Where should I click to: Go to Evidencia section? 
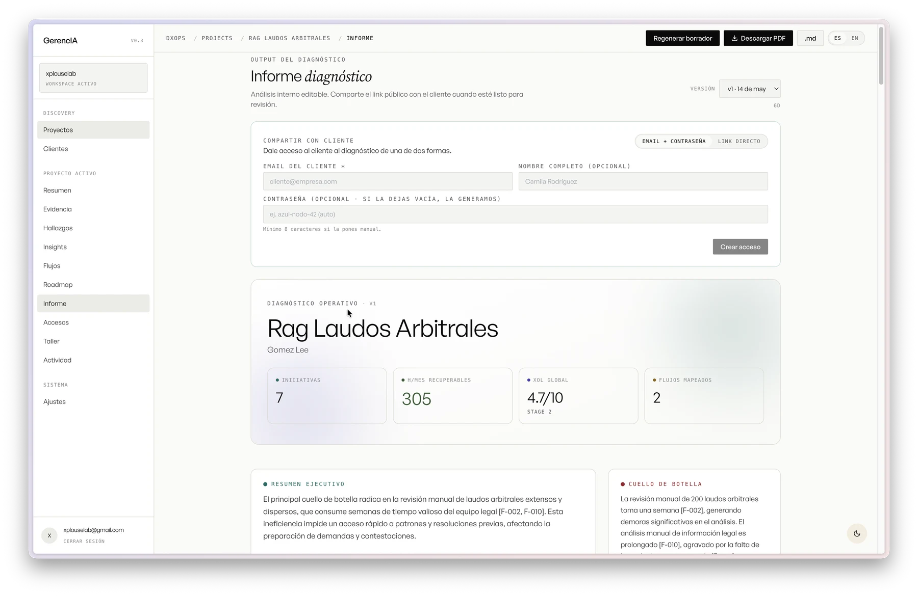[93, 209]
